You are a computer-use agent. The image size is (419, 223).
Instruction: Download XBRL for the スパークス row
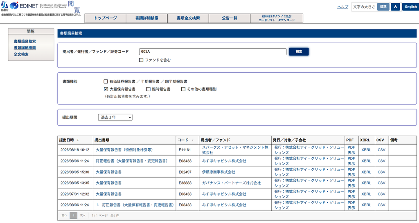[366, 150]
